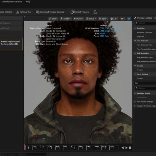Image resolution: width=156 pixels, height=156 pixels.
Task: Click Texture Sources Needs download status text
Action: click(45, 28)
